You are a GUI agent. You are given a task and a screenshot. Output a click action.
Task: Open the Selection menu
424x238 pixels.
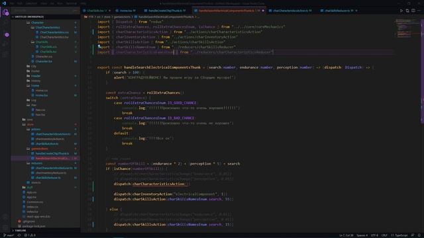[x=31, y=3]
